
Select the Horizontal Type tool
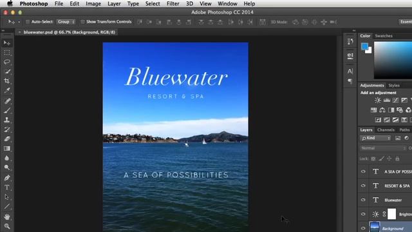(x=7, y=188)
